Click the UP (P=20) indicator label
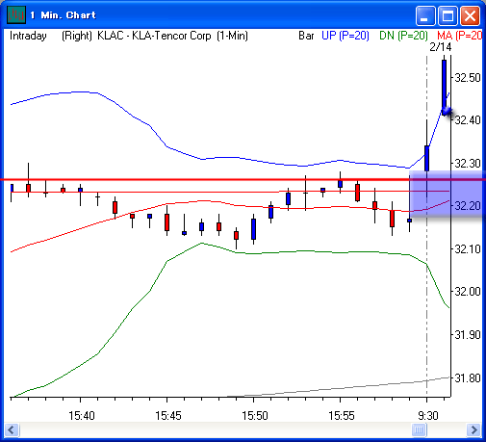This screenshot has width=486, height=442. click(x=345, y=36)
